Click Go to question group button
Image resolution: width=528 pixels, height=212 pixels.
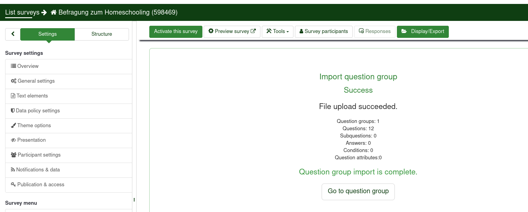[358, 191]
